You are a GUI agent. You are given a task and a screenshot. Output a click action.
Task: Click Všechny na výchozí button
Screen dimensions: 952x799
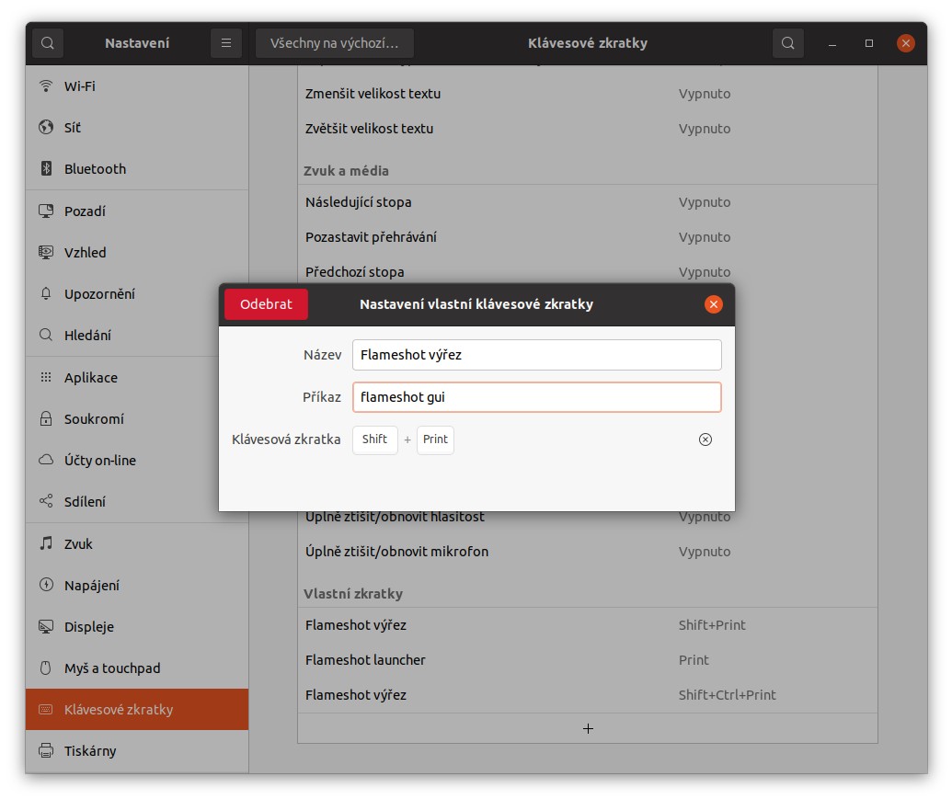tap(335, 43)
